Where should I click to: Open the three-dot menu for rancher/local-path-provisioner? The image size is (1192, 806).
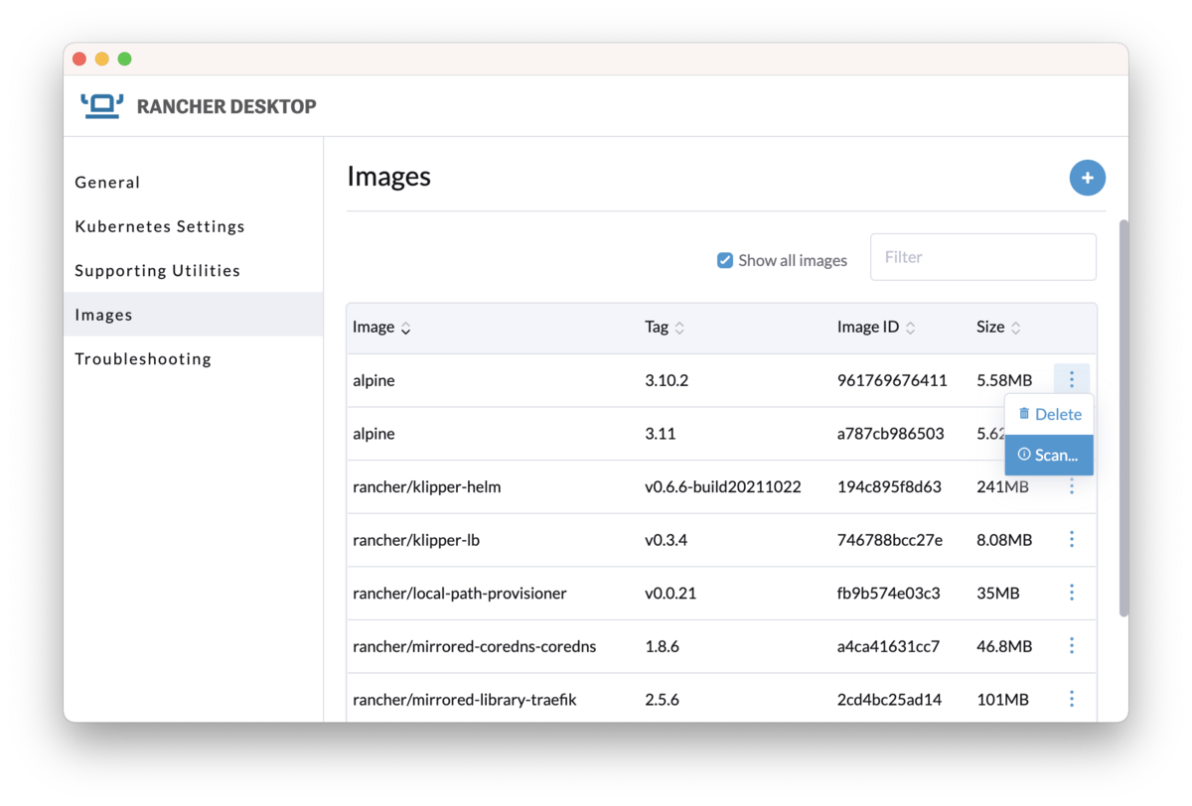coord(1071,593)
